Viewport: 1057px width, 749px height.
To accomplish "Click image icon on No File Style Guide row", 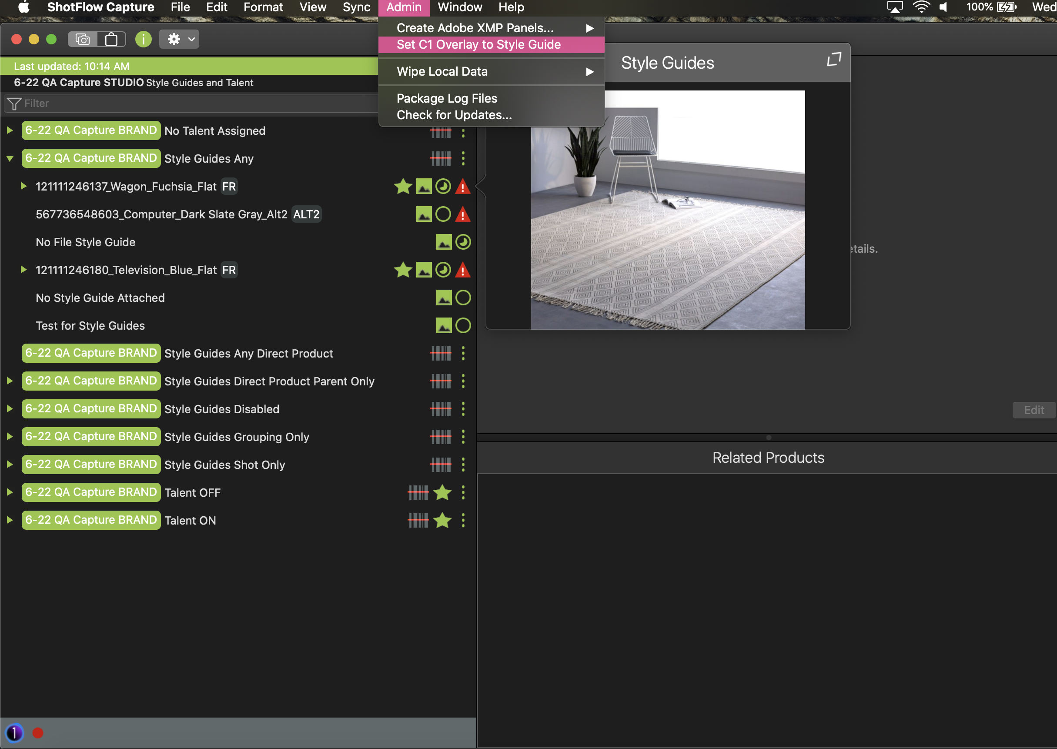I will [x=443, y=242].
